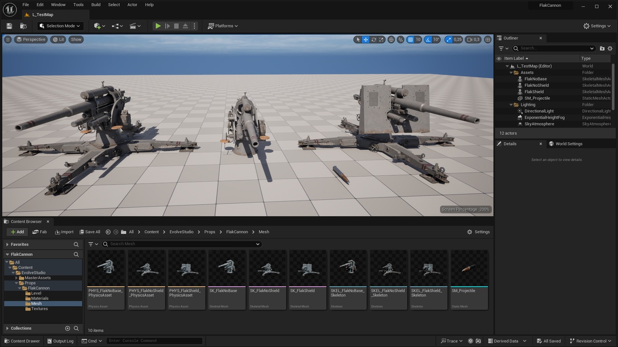Viewport: 618px width, 347px height.
Task: Activate the Rotate gizmo tool
Action: click(x=374, y=40)
